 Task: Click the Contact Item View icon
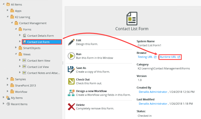point(25,60)
